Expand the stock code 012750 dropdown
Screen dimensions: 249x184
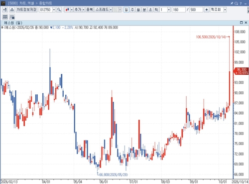point(54,10)
